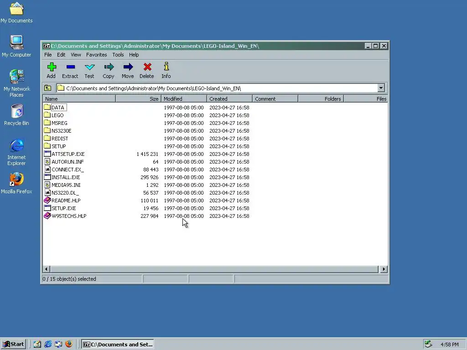Run the Test archive tool
Screen dimensions: 467x350
(89, 71)
